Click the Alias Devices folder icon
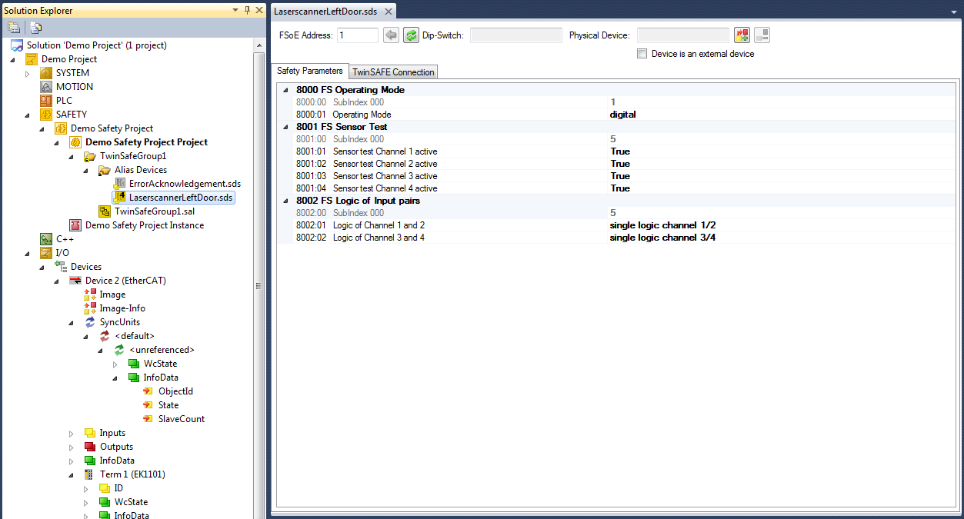This screenshot has height=519, width=964. tap(105, 170)
